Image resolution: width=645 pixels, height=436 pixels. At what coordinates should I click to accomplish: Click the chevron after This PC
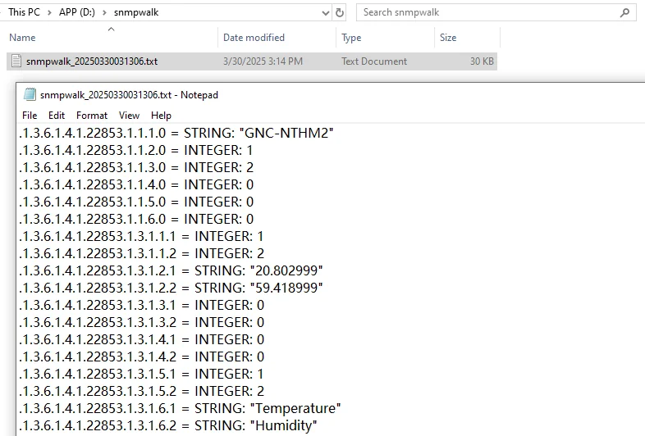(49, 13)
